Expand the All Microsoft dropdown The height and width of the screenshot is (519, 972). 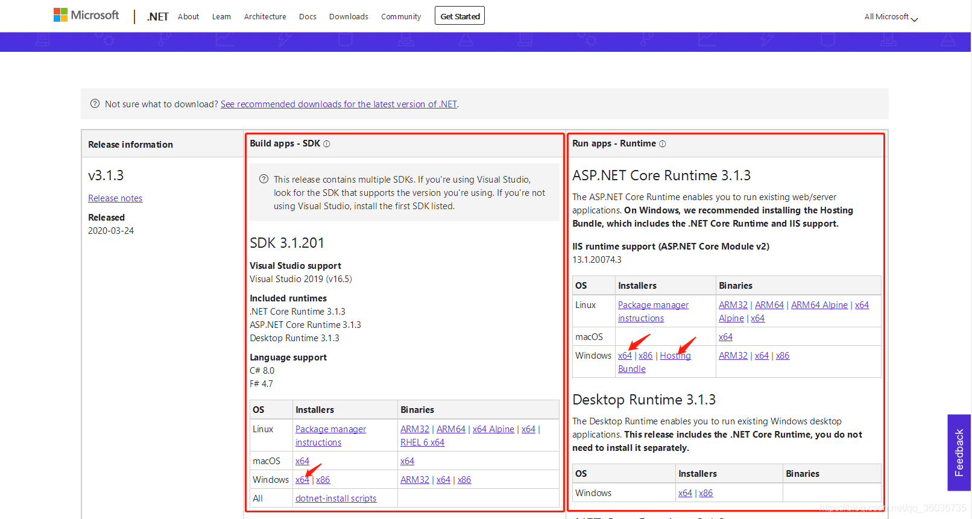[x=891, y=17]
